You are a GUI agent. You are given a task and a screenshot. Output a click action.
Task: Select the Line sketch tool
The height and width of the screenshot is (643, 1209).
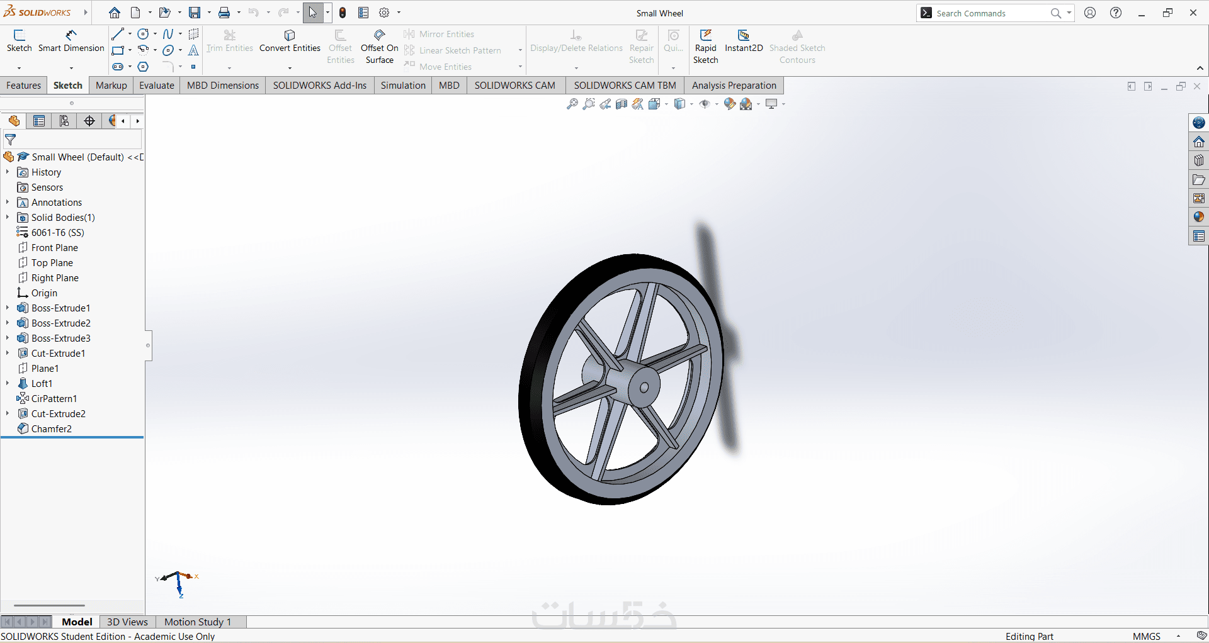click(x=117, y=34)
